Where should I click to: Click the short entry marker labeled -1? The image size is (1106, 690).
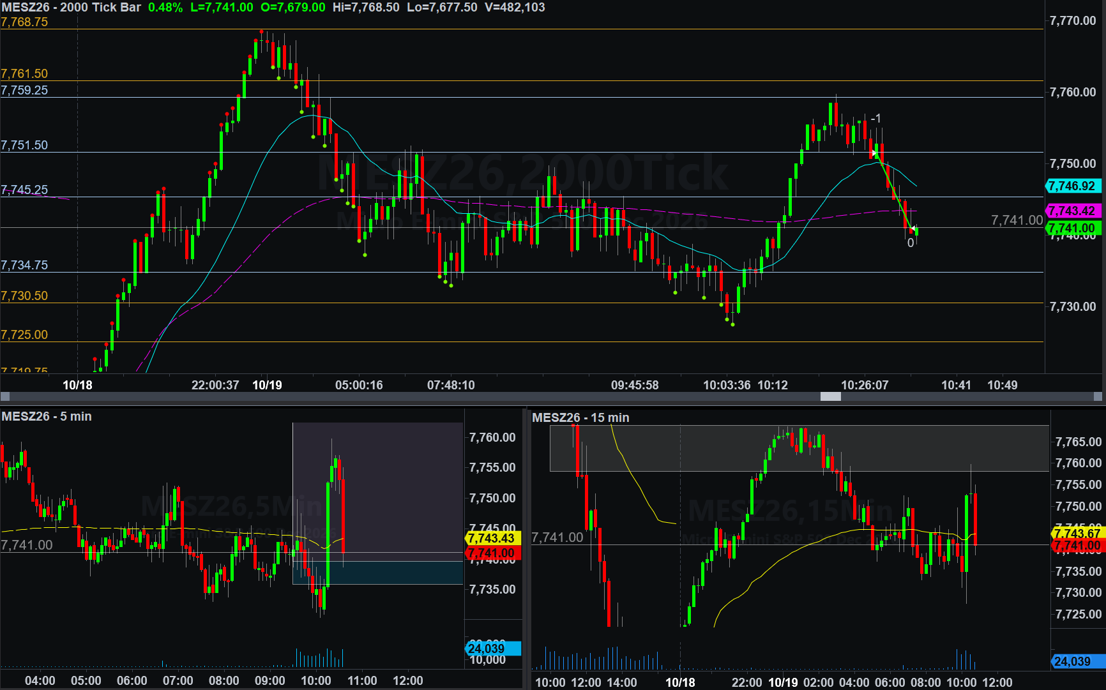tap(876, 118)
